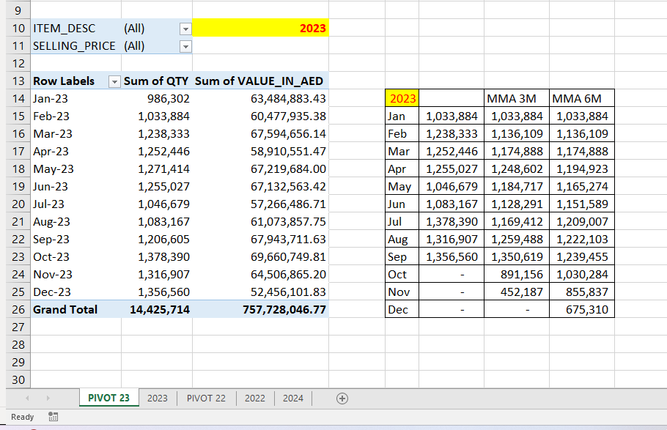Screen dimensions: 667x430
Task: Switch to the 2023 sheet tab
Action: click(158, 398)
